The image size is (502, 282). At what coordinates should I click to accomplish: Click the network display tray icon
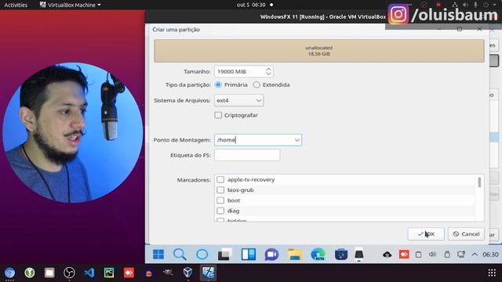pos(461,255)
